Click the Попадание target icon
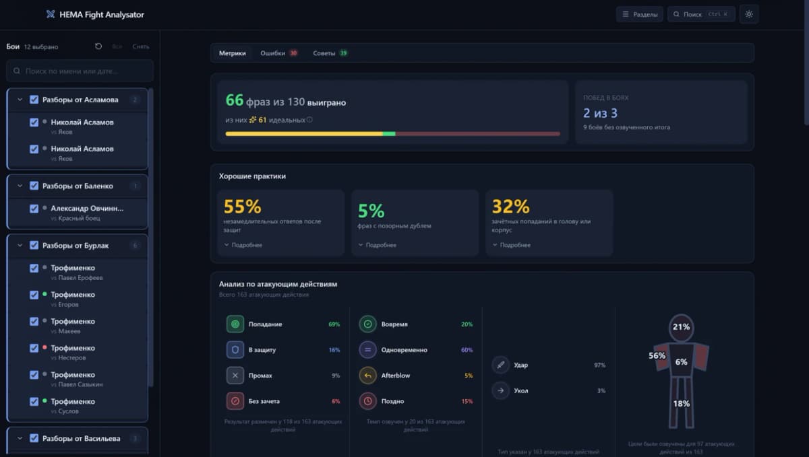The image size is (809, 457). (235, 324)
